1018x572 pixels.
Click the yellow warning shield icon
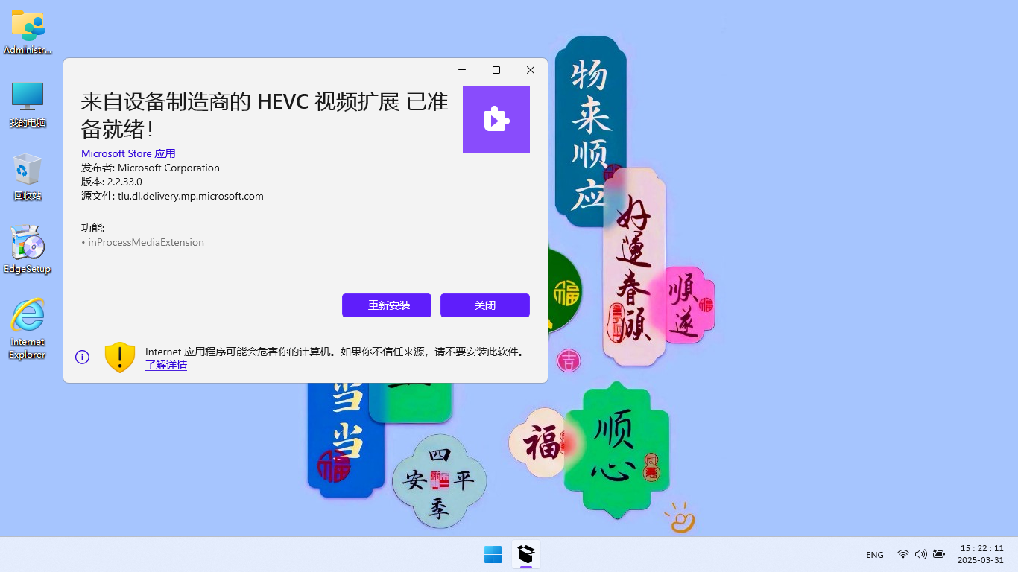click(120, 357)
